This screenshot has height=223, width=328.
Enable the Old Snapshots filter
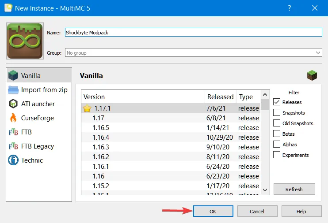click(x=277, y=123)
